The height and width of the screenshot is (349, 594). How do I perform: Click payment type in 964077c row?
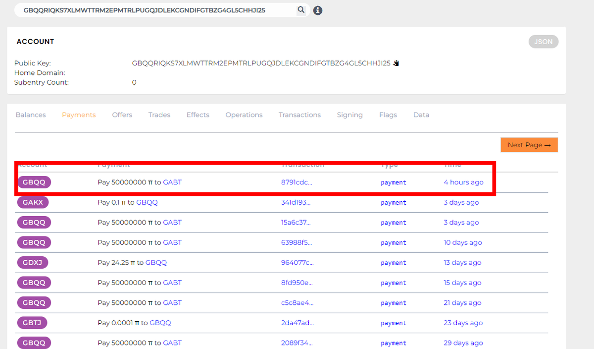tap(394, 263)
